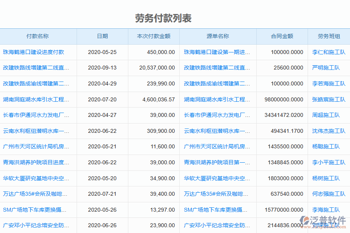This screenshot has width=350, height=233.
Task: Click the 日期 column header
Action: pos(102,37)
